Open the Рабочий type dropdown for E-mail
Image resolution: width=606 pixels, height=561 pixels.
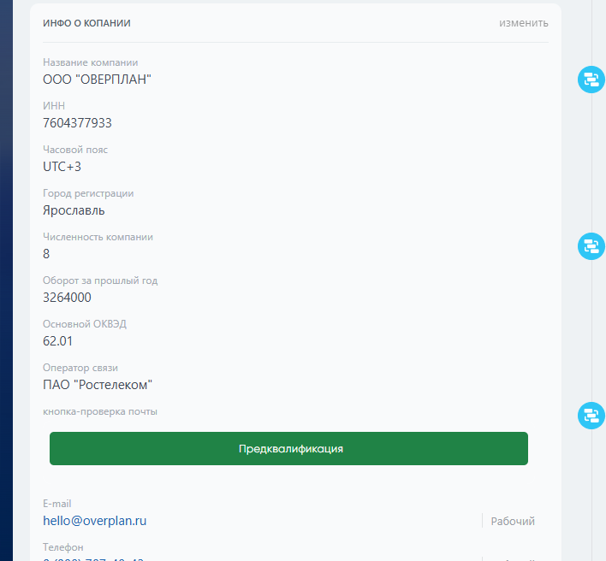(513, 521)
